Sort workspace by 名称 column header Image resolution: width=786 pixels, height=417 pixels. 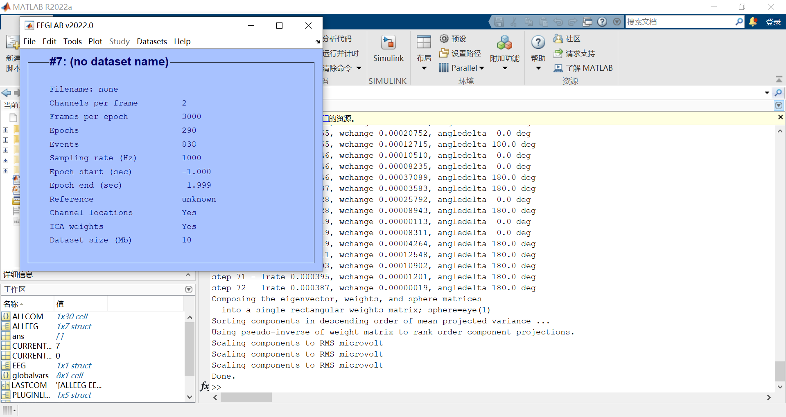[27, 304]
